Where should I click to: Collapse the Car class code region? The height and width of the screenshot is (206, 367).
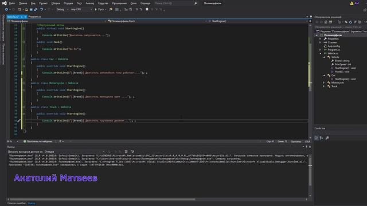[24, 59]
